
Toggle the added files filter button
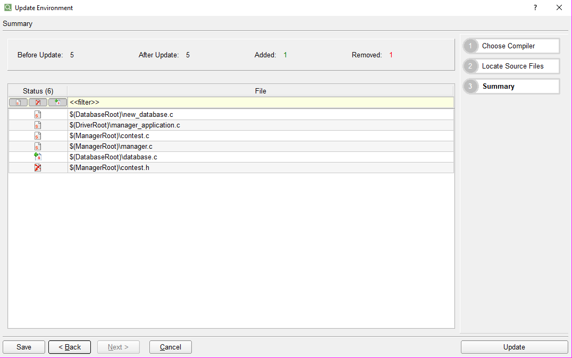click(x=57, y=102)
